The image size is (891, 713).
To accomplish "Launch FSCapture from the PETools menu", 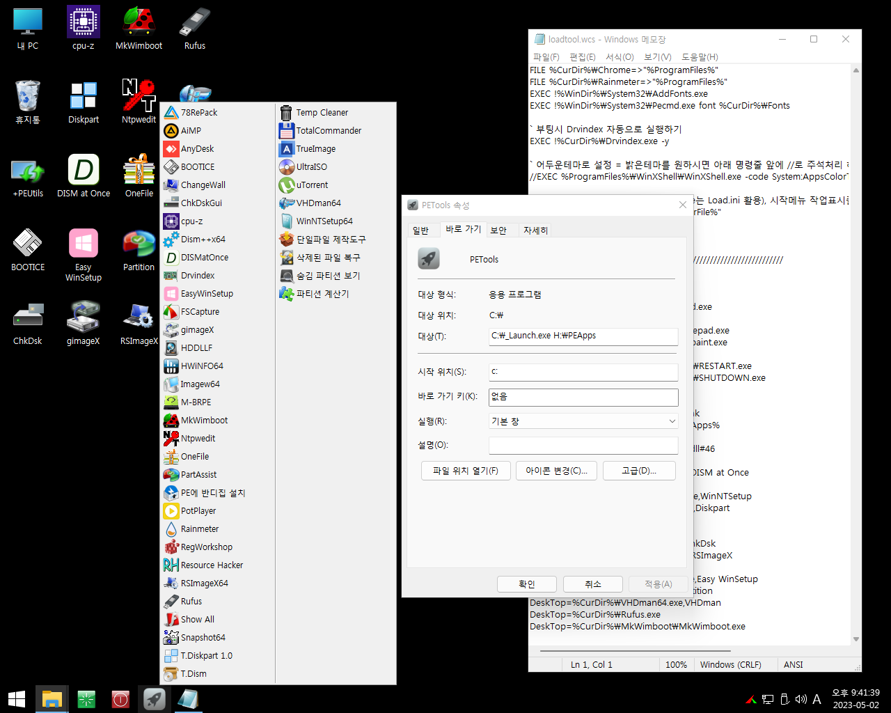I will click(218, 311).
